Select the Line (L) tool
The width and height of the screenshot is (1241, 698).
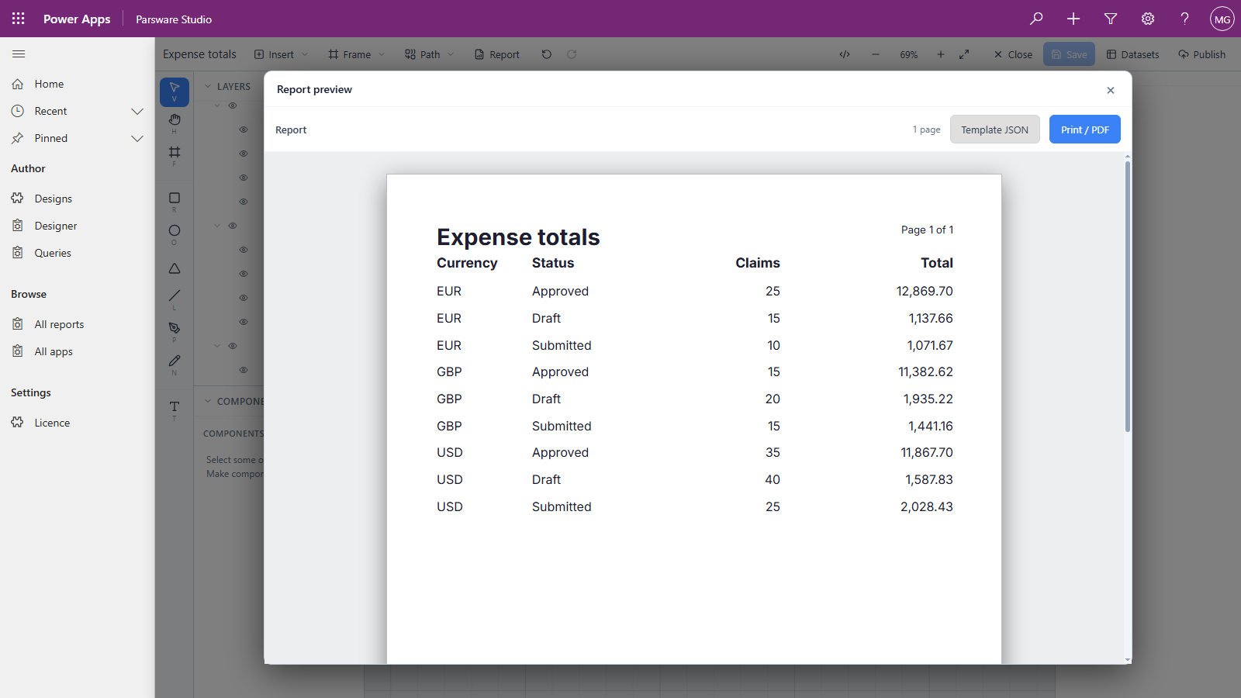[x=175, y=299]
